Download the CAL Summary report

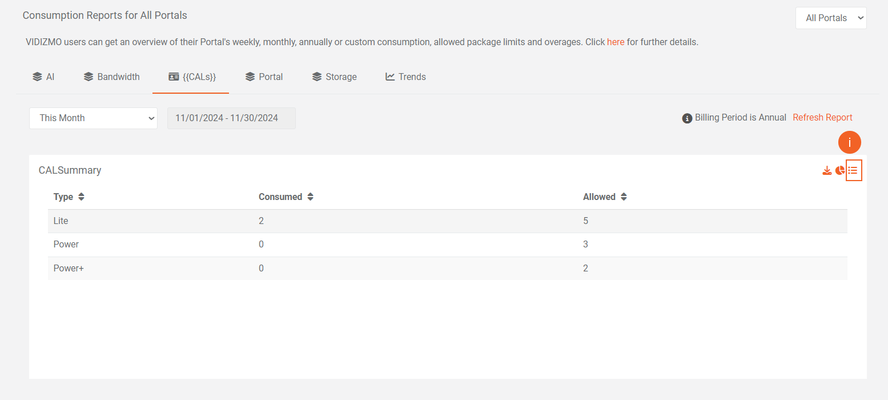click(x=826, y=170)
